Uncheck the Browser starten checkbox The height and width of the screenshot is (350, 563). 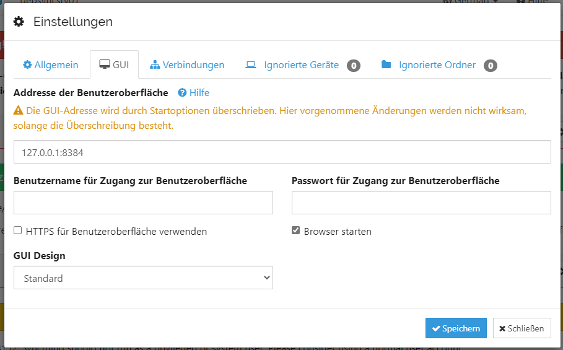pos(296,230)
